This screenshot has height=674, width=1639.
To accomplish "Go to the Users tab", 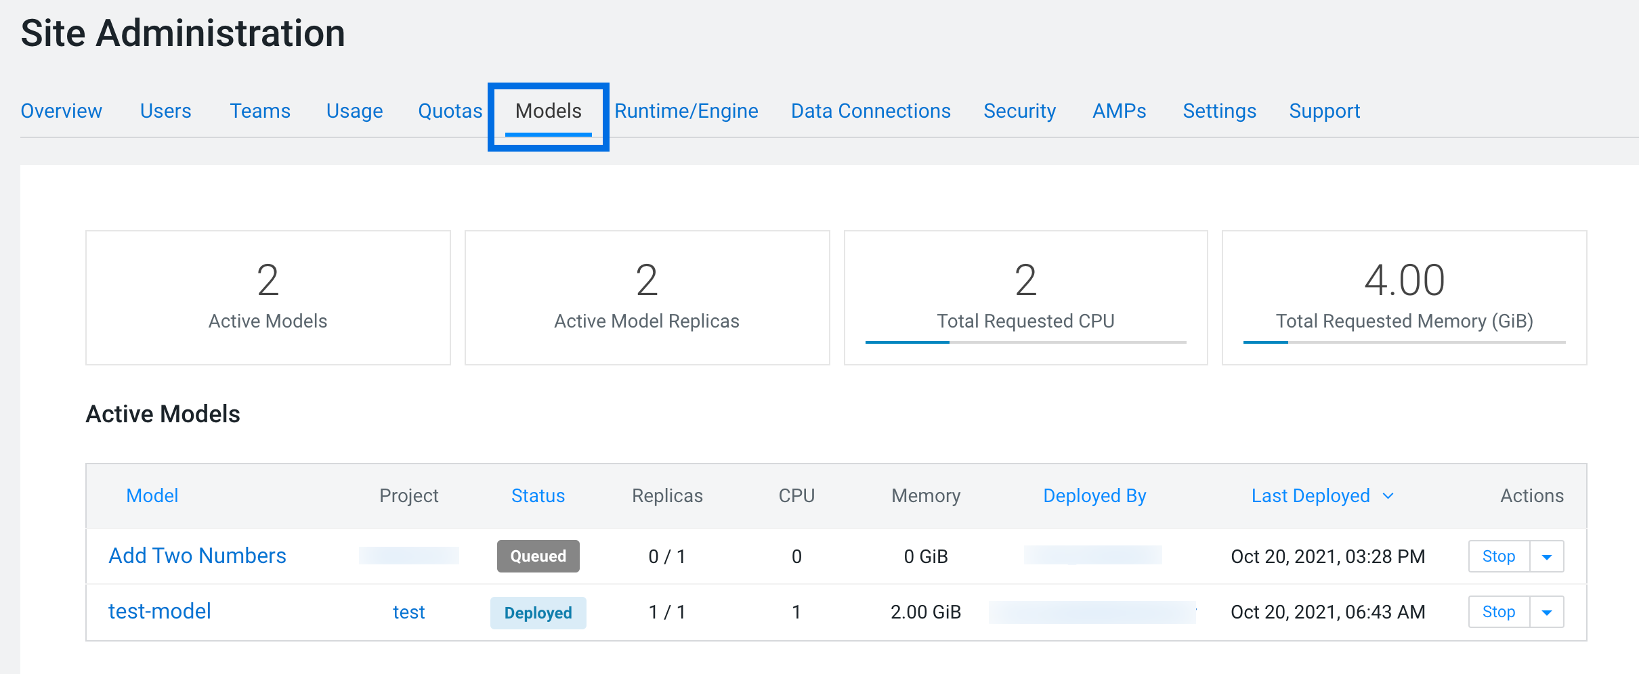I will click(x=165, y=111).
